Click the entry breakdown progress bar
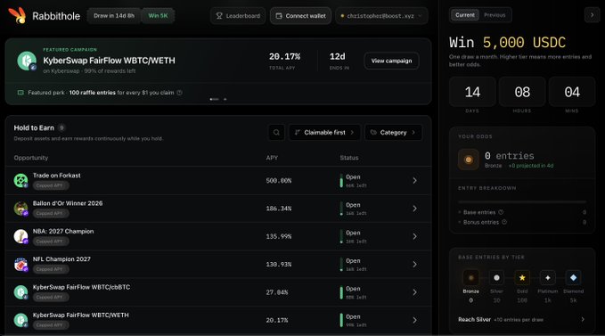 point(522,201)
